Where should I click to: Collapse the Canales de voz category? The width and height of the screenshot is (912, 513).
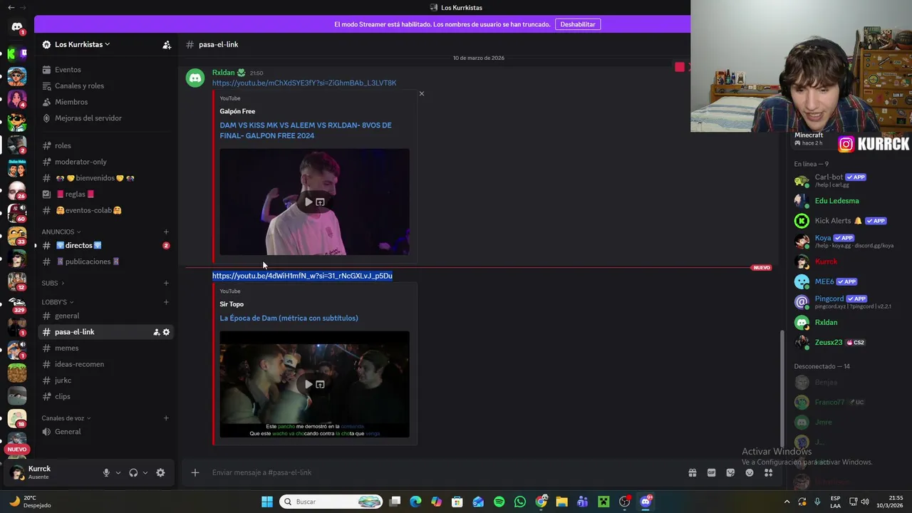66,418
